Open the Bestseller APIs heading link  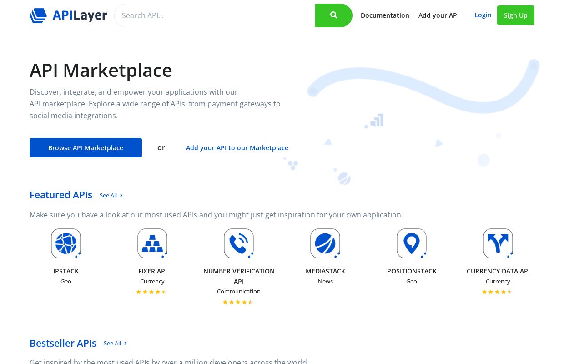pyautogui.click(x=63, y=343)
